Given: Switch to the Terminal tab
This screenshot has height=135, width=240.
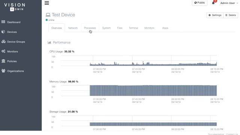Looking at the screenshot, I should pyautogui.click(x=133, y=28).
